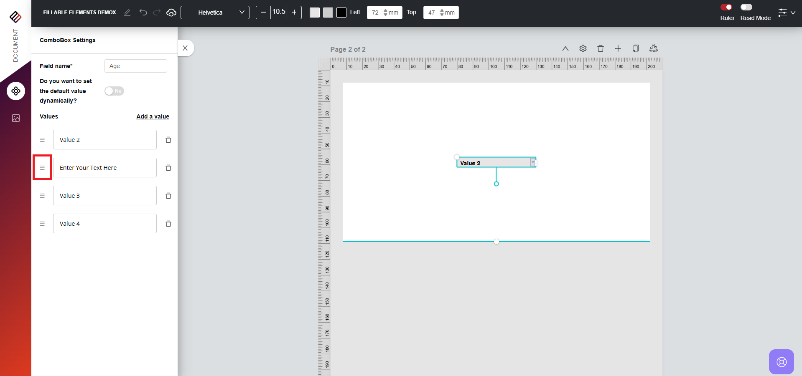The height and width of the screenshot is (376, 802).
Task: Select the fillable elements sidebar tab
Action: 16,91
